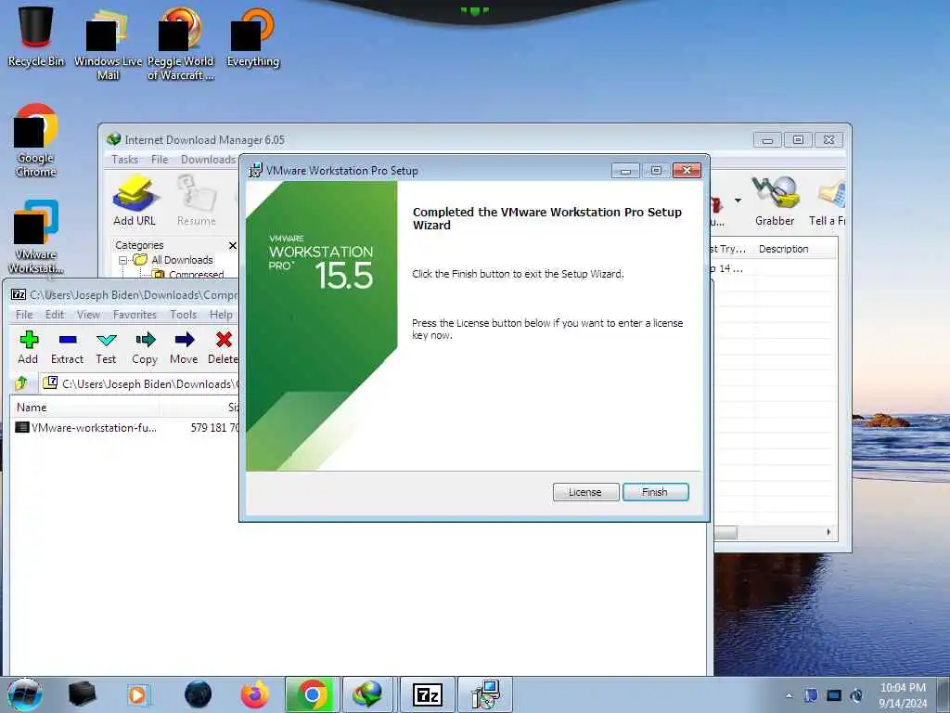Image resolution: width=950 pixels, height=713 pixels.
Task: Click the 7-Zip taskbar button
Action: coord(427,694)
